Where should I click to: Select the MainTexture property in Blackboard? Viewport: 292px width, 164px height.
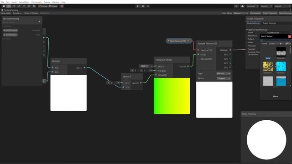10,31
